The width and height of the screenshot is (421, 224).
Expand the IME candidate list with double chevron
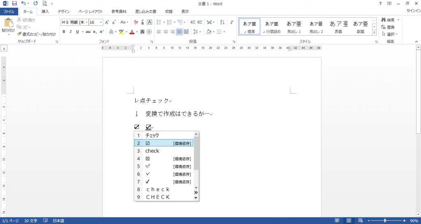coord(196,192)
